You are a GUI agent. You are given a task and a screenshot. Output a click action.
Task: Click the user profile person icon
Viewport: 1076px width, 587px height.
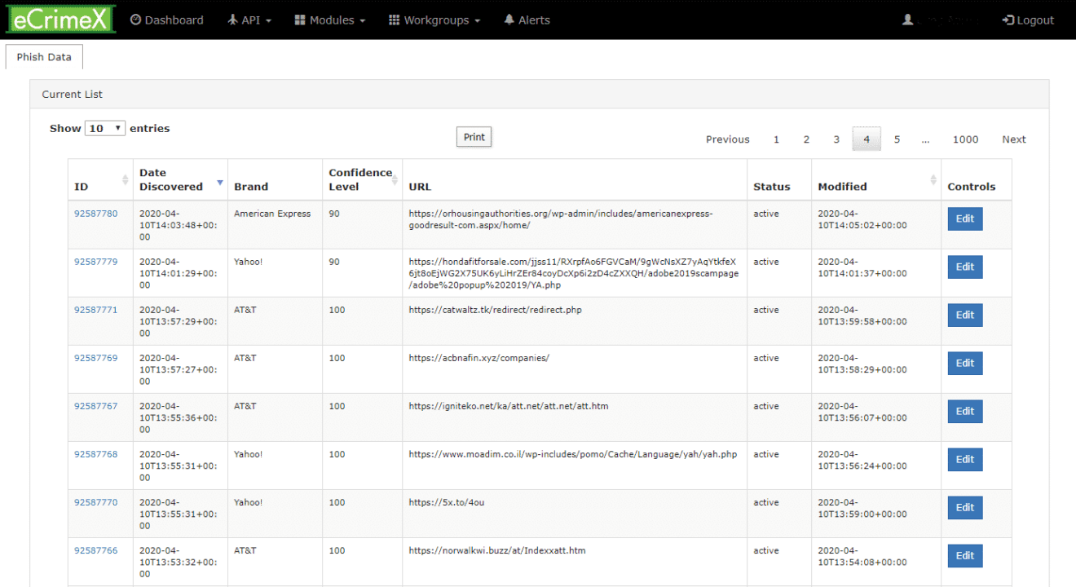(x=907, y=20)
